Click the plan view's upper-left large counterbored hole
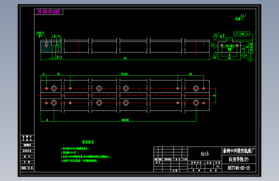279x181 pixels. tap(54, 88)
